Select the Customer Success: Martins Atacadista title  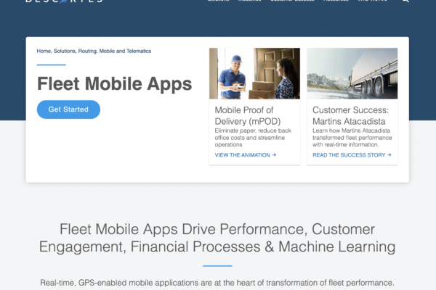(351, 116)
